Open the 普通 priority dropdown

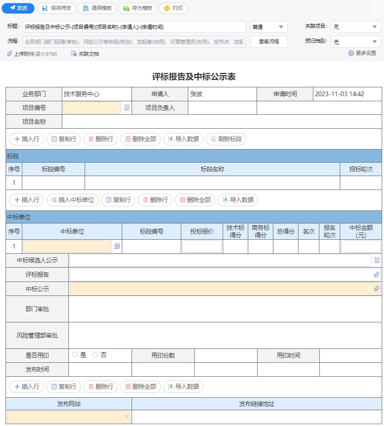pos(269,27)
